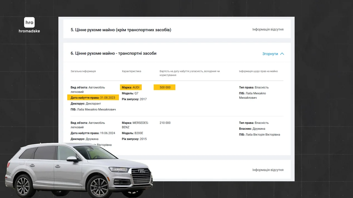Click the Інформація щодо прав на майно header
This screenshot has height=198, width=353.
[258, 71]
